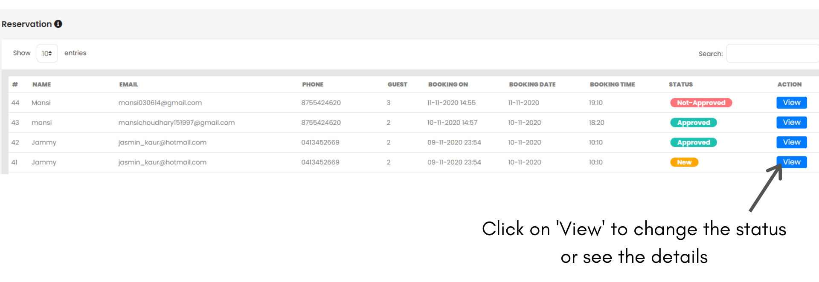Open the entries count dropdown

tap(47, 53)
